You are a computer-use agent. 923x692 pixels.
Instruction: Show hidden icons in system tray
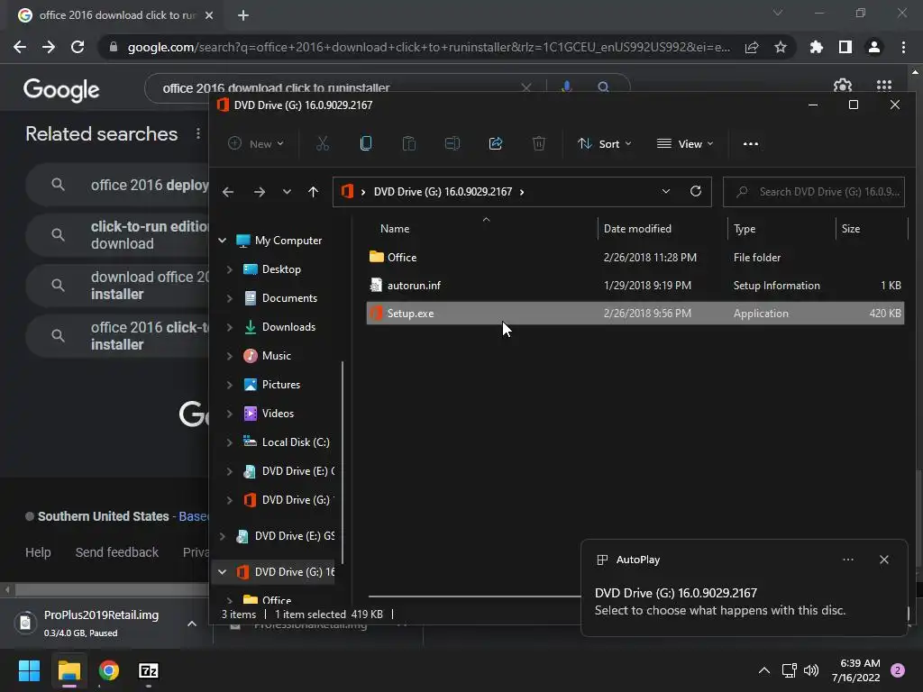pyautogui.click(x=764, y=670)
